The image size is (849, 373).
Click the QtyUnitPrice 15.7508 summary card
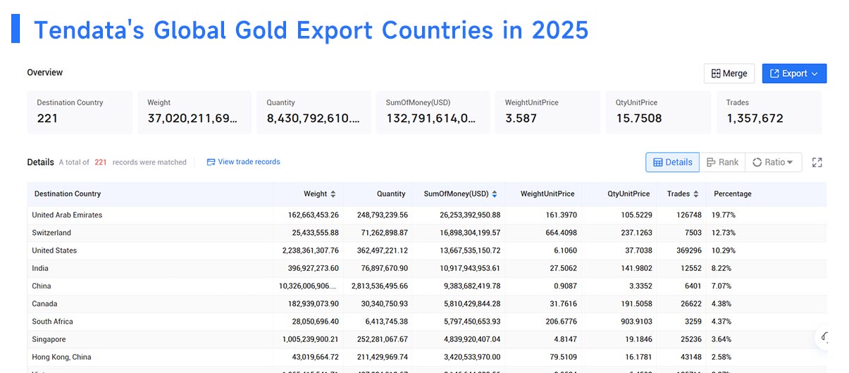click(x=658, y=112)
